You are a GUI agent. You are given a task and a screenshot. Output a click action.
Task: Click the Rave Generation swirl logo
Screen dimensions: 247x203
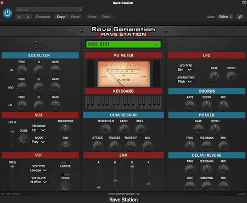[39, 44]
